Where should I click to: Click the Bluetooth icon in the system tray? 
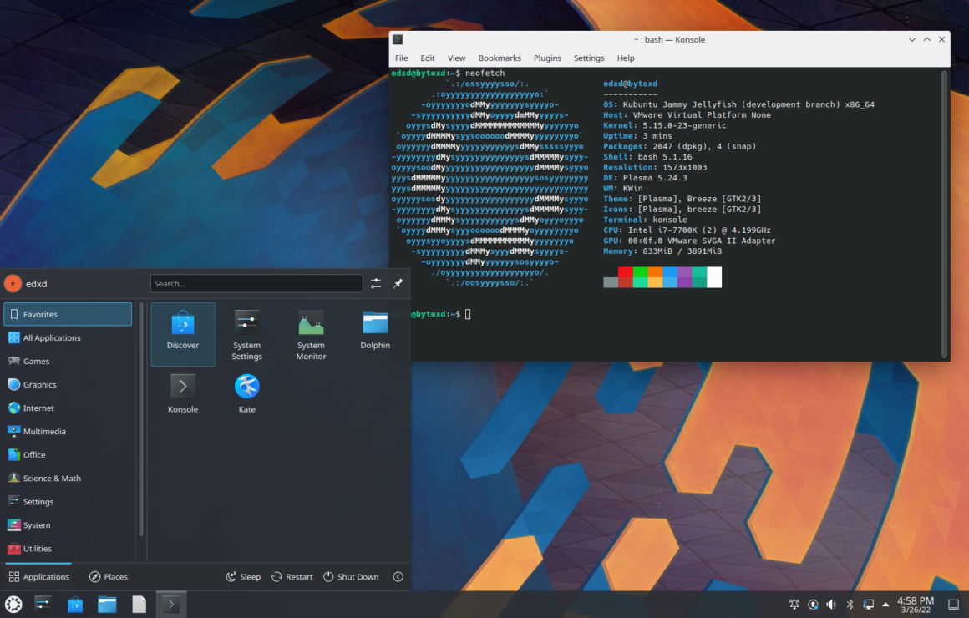(x=850, y=604)
